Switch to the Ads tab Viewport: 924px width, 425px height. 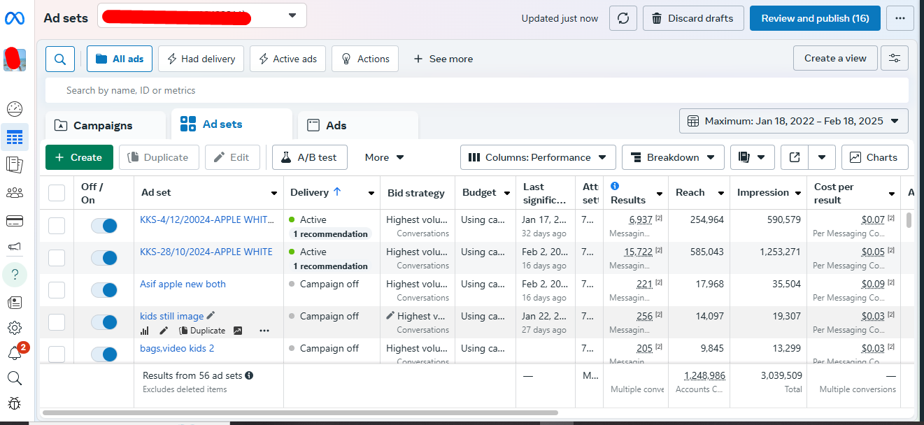(336, 126)
